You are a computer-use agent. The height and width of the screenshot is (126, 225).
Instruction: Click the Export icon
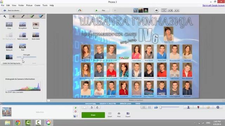coord(128,115)
